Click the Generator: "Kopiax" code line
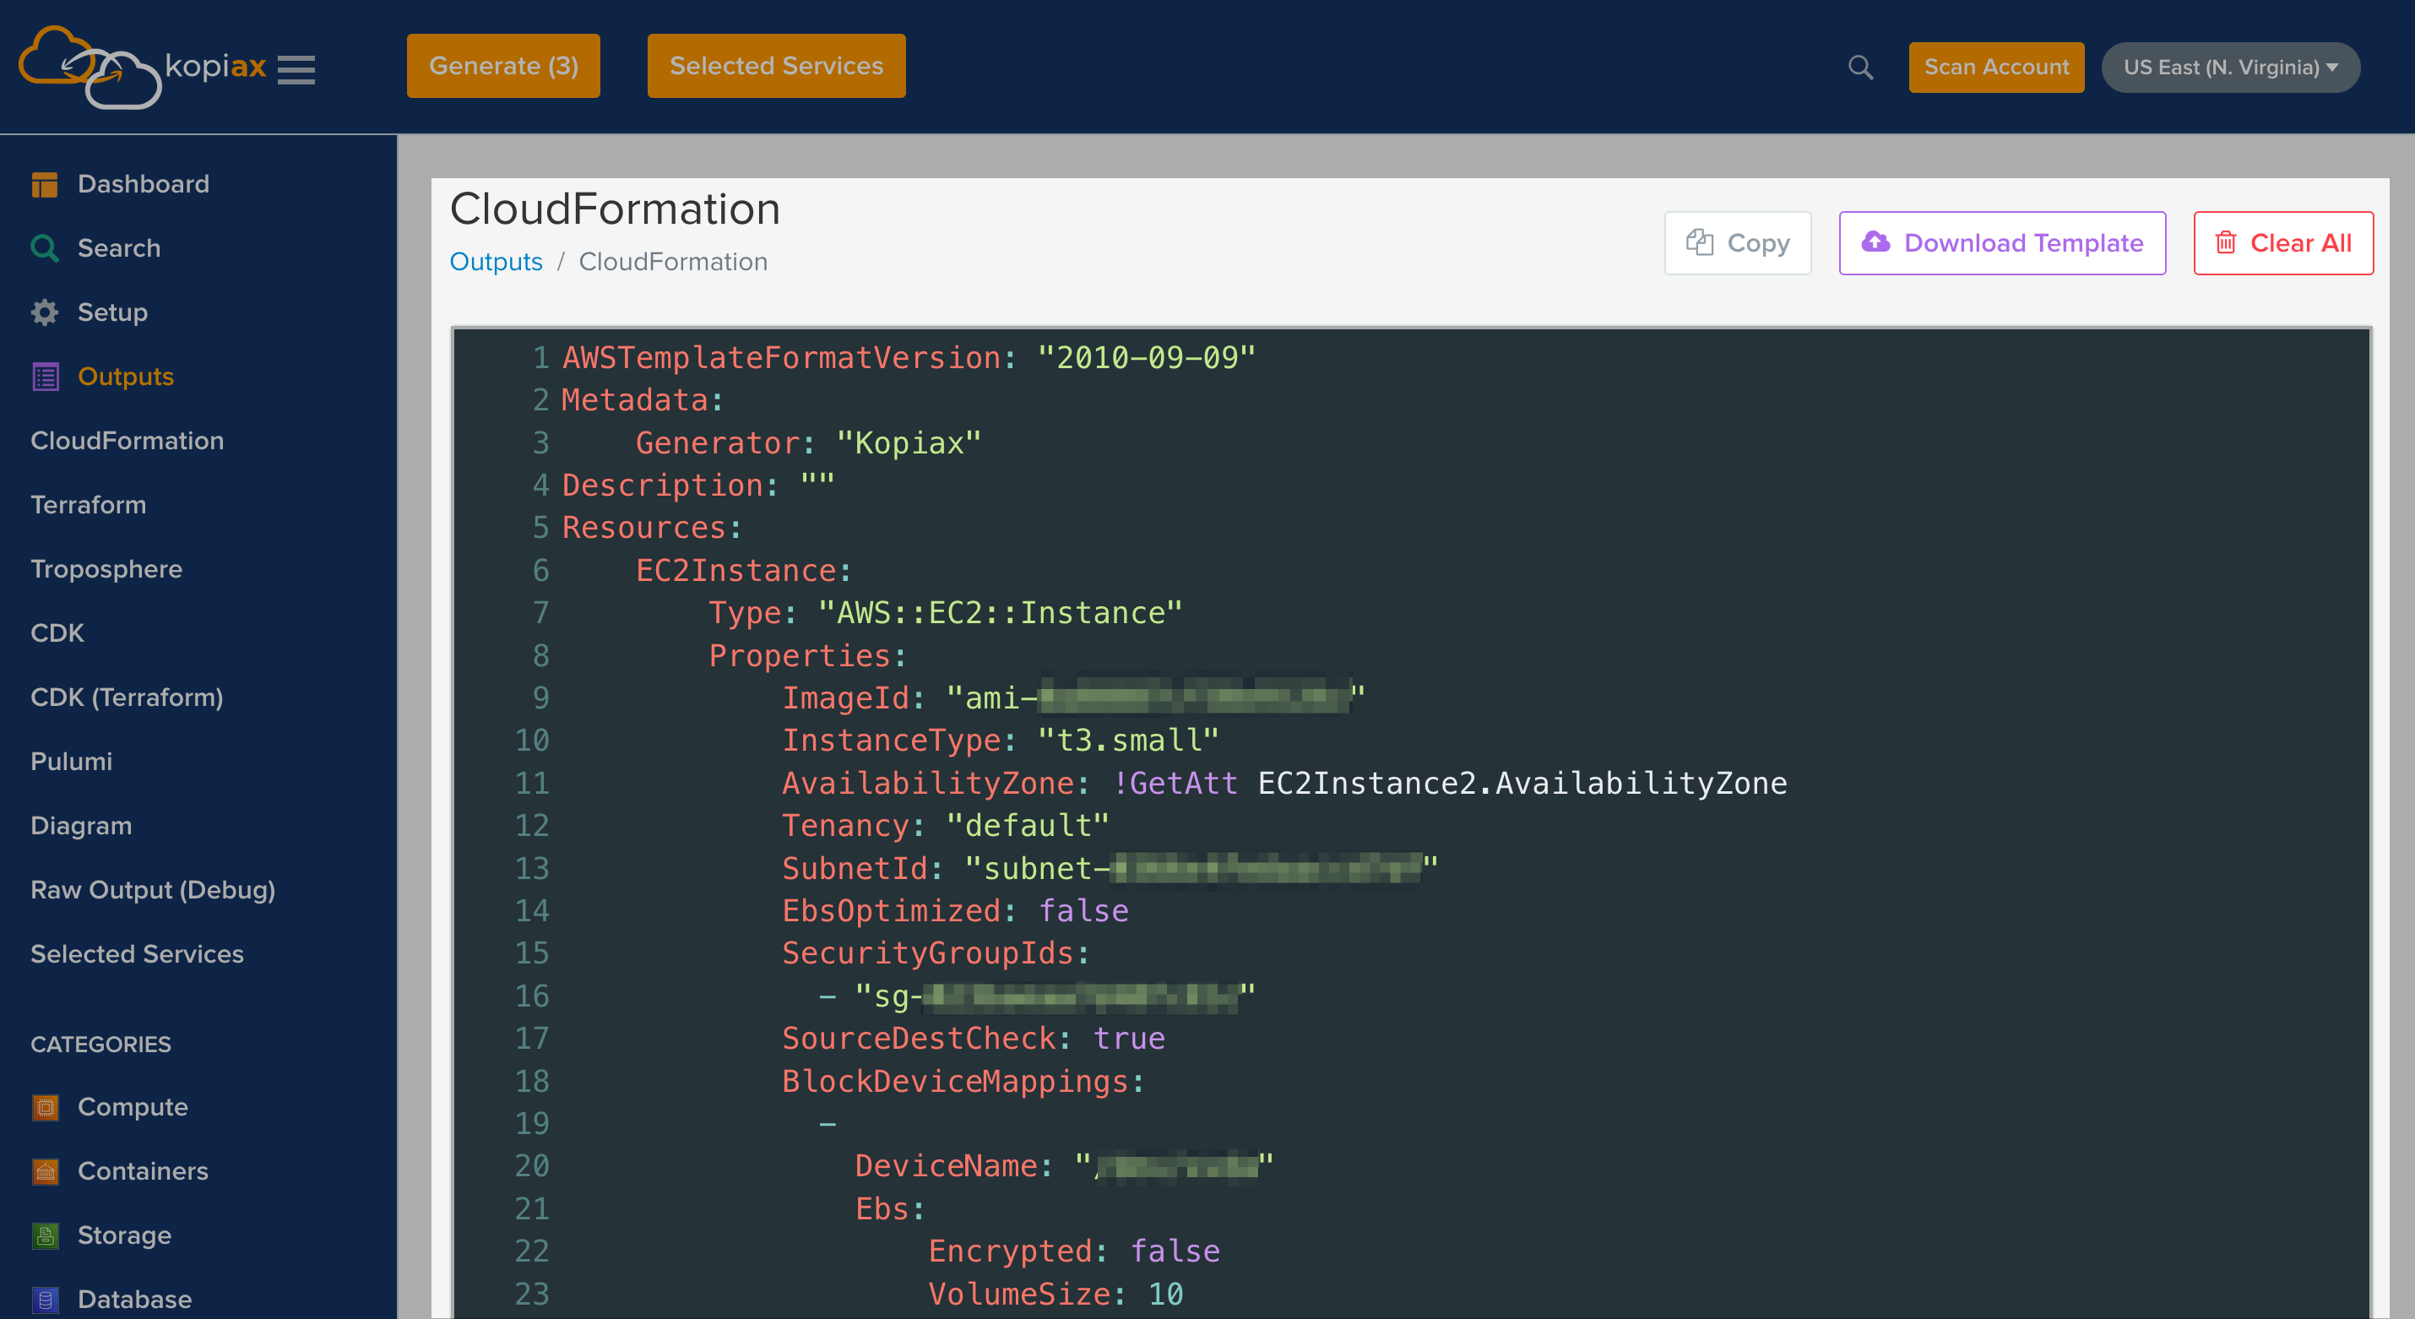This screenshot has width=2415, height=1319. [x=808, y=443]
